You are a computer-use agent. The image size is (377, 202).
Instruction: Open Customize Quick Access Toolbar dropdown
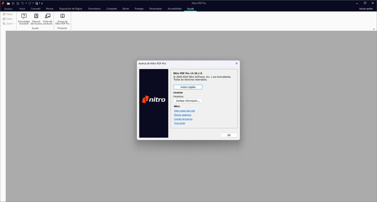(x=42, y=3)
